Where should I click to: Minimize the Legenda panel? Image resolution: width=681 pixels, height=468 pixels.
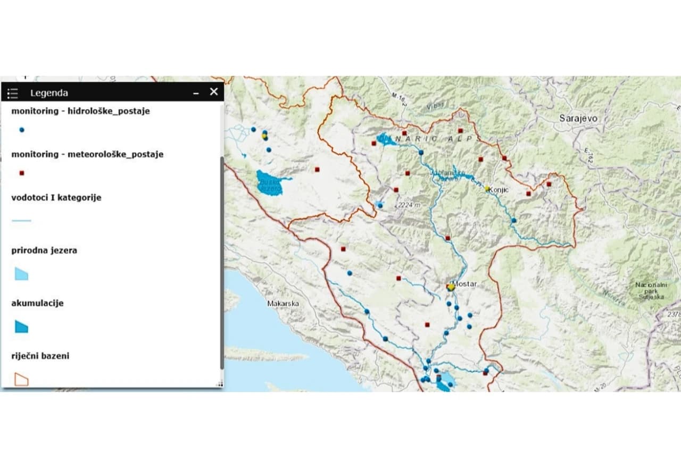pos(196,93)
